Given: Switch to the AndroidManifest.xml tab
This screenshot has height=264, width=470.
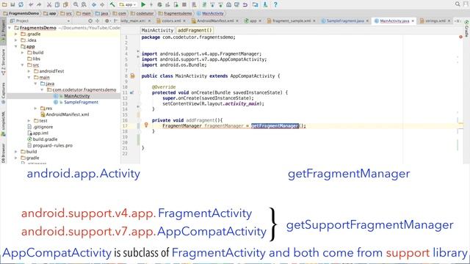Looking at the screenshot, I should point(215,21).
